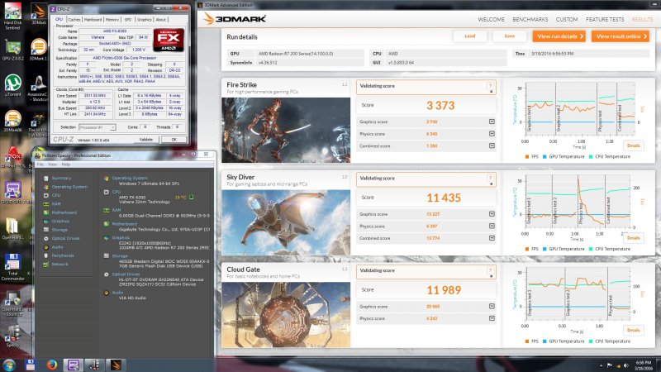Viewport: 661px width, 372px height.
Task: Open the Speccy desktop shortcut
Action: 12,336
